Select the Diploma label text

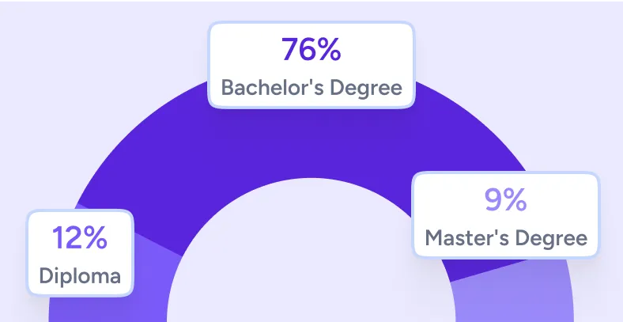pyautogui.click(x=80, y=275)
